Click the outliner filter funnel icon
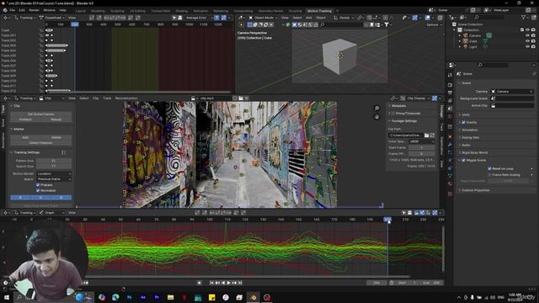This screenshot has height=303, width=539. [x=523, y=17]
